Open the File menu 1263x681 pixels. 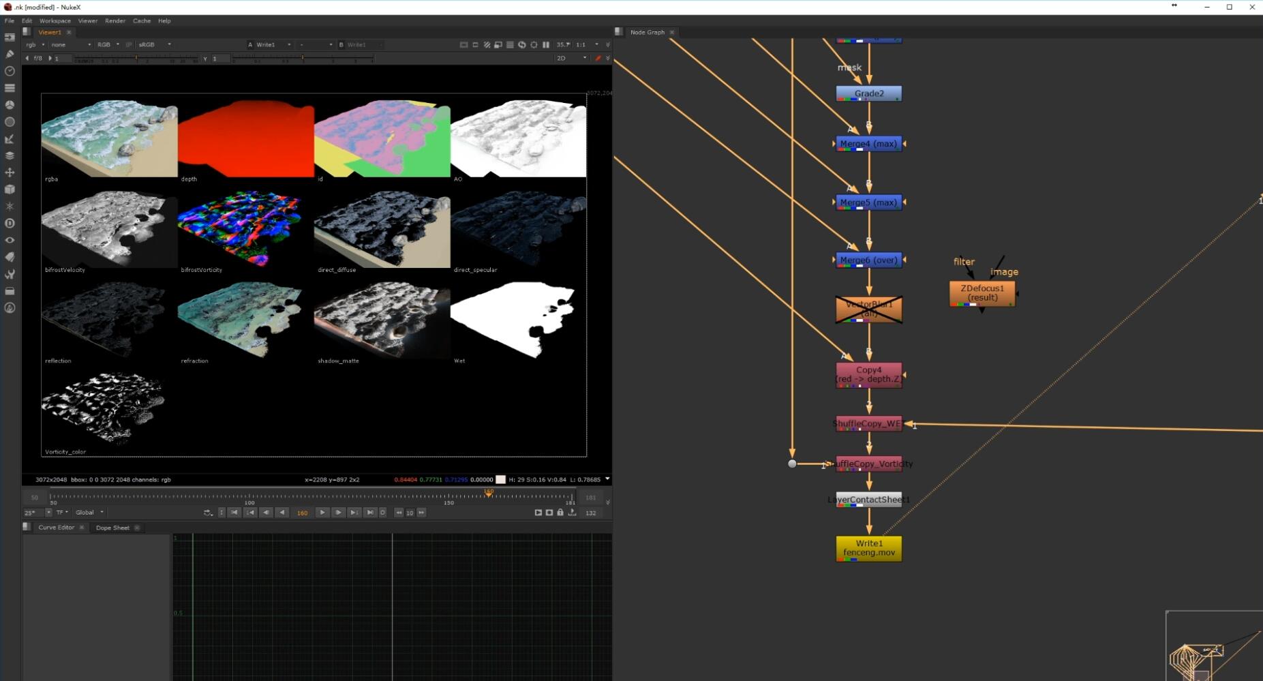point(10,20)
